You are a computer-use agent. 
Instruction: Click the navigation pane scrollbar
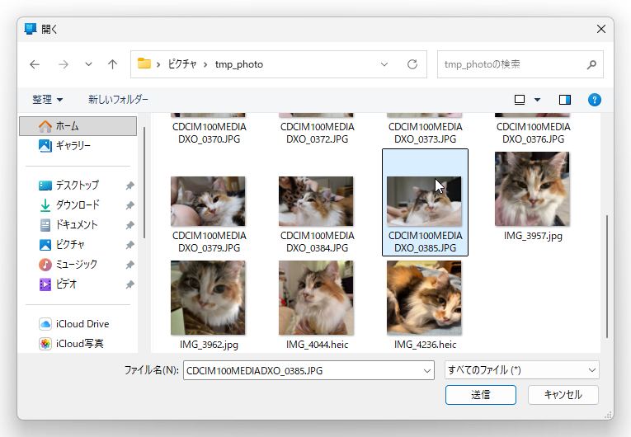(144, 183)
